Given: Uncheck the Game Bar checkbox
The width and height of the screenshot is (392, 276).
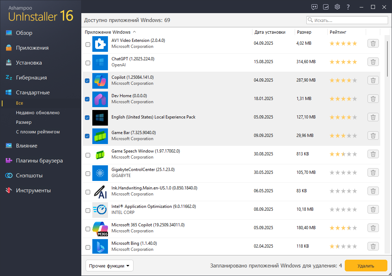Looking at the screenshot, I should pyautogui.click(x=87, y=136).
